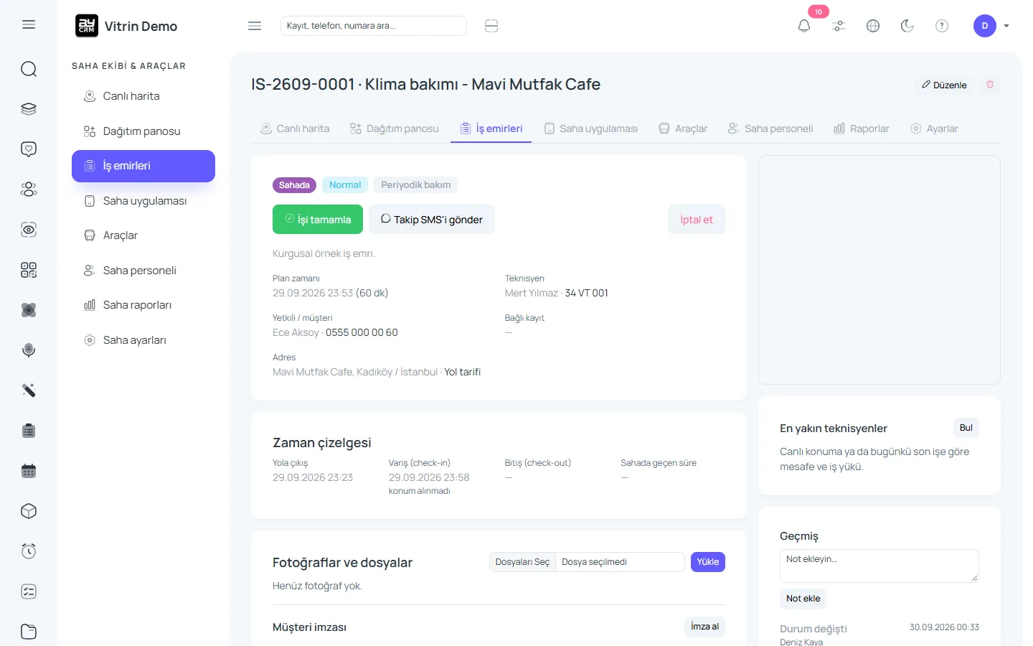Open the alarm clock icon in left rail
Screen dimensions: 1033x646
coord(29,551)
